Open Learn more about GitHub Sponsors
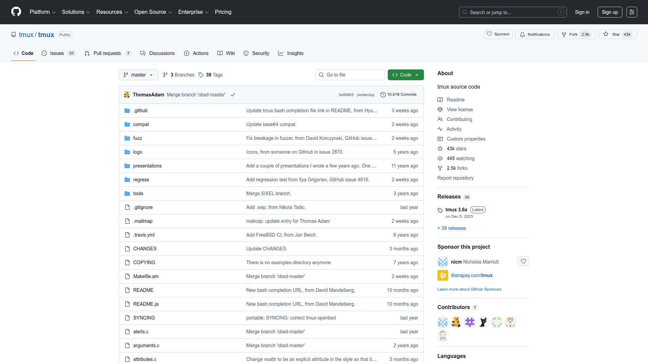Viewport: 648px width, 364px height. coord(469,289)
